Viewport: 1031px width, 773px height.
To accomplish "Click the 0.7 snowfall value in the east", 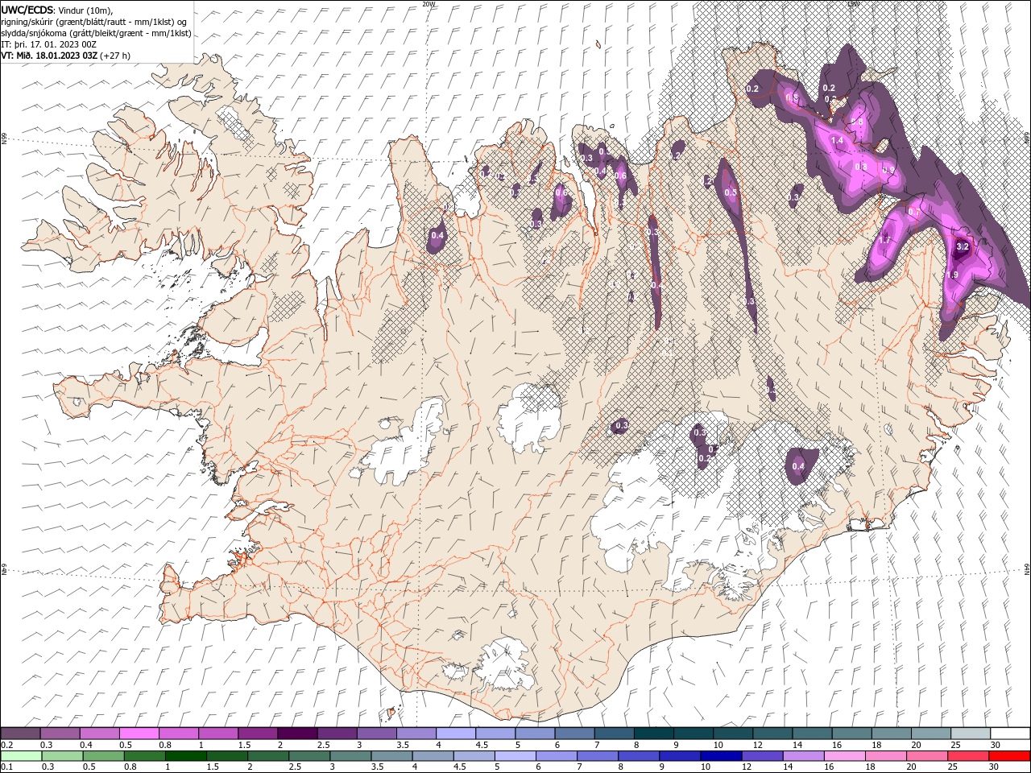I will coord(914,211).
